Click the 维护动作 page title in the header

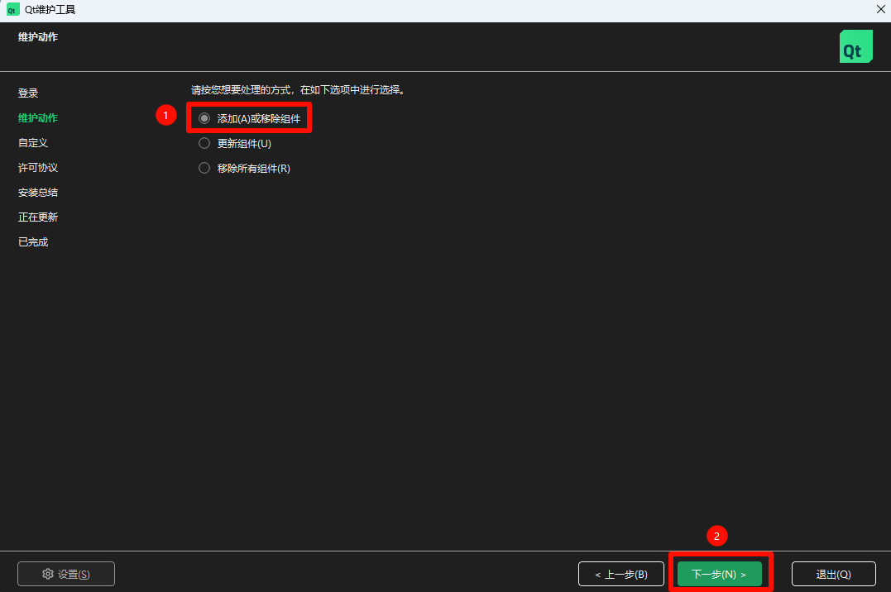point(38,37)
